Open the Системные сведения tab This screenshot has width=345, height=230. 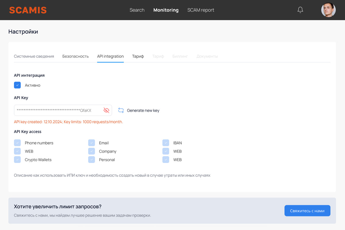34,56
